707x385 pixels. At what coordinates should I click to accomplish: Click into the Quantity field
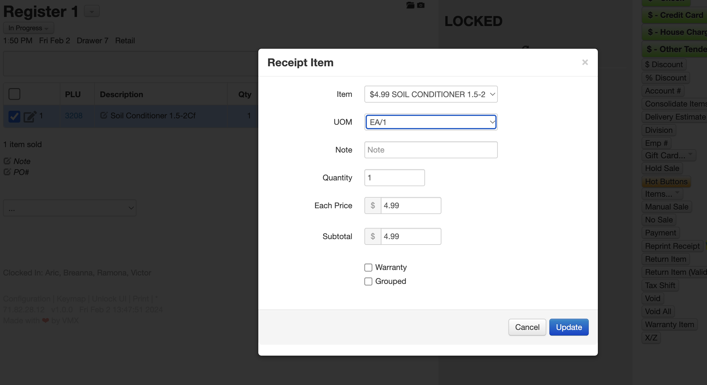[x=394, y=178]
